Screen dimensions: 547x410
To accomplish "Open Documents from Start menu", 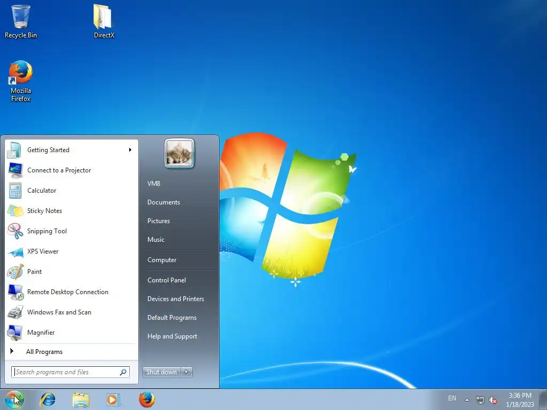I will tap(163, 202).
